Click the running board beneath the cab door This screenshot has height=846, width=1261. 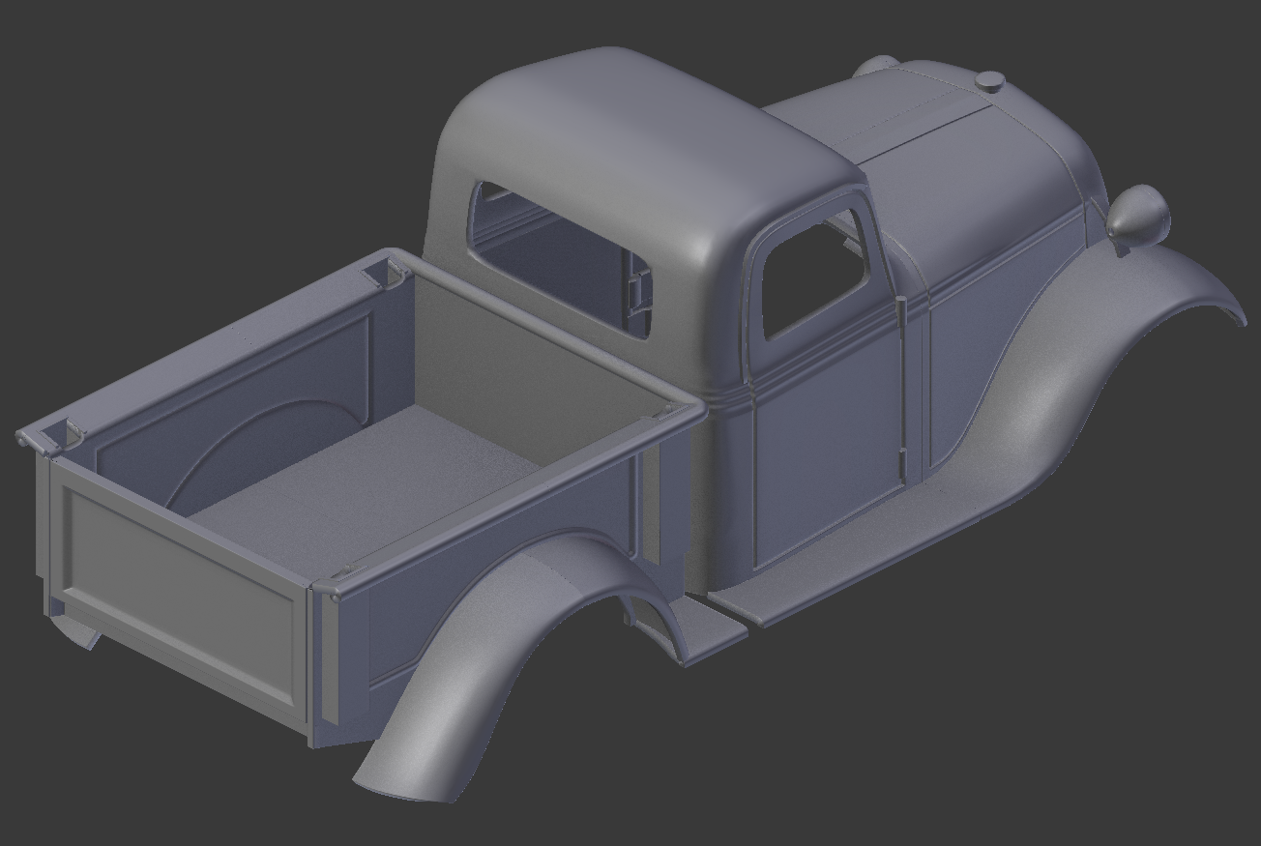click(861, 556)
